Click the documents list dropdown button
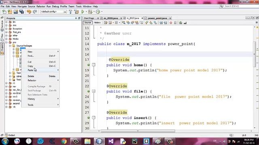The image size is (259, 145). point(253,18)
